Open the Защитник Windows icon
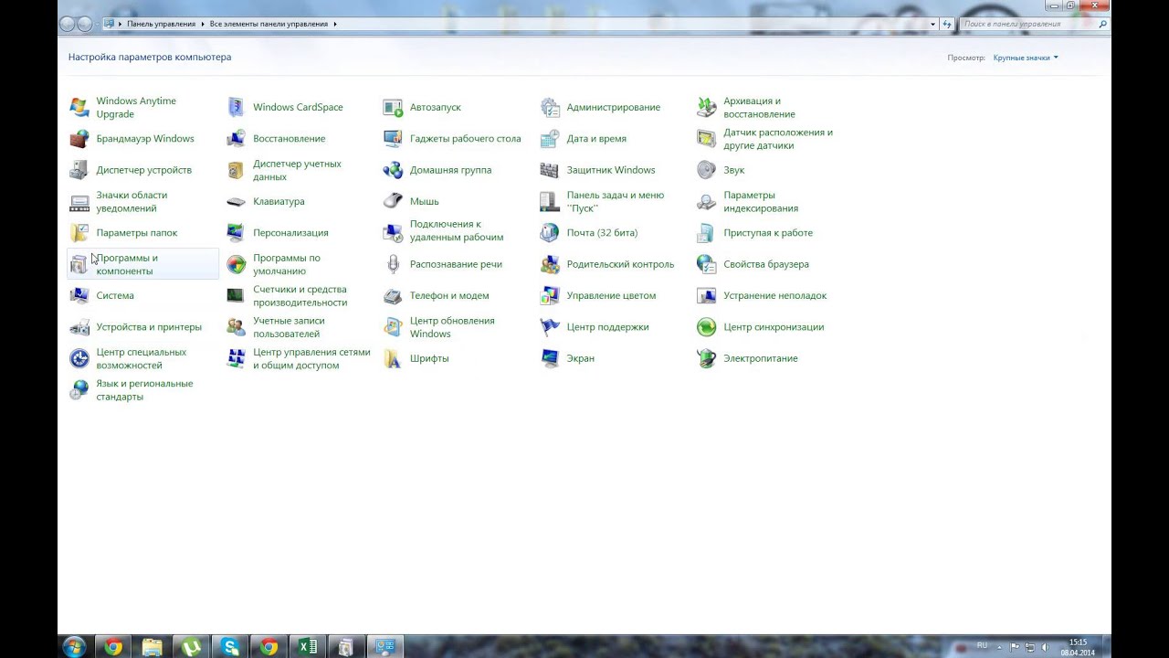The width and height of the screenshot is (1169, 658). click(x=550, y=170)
